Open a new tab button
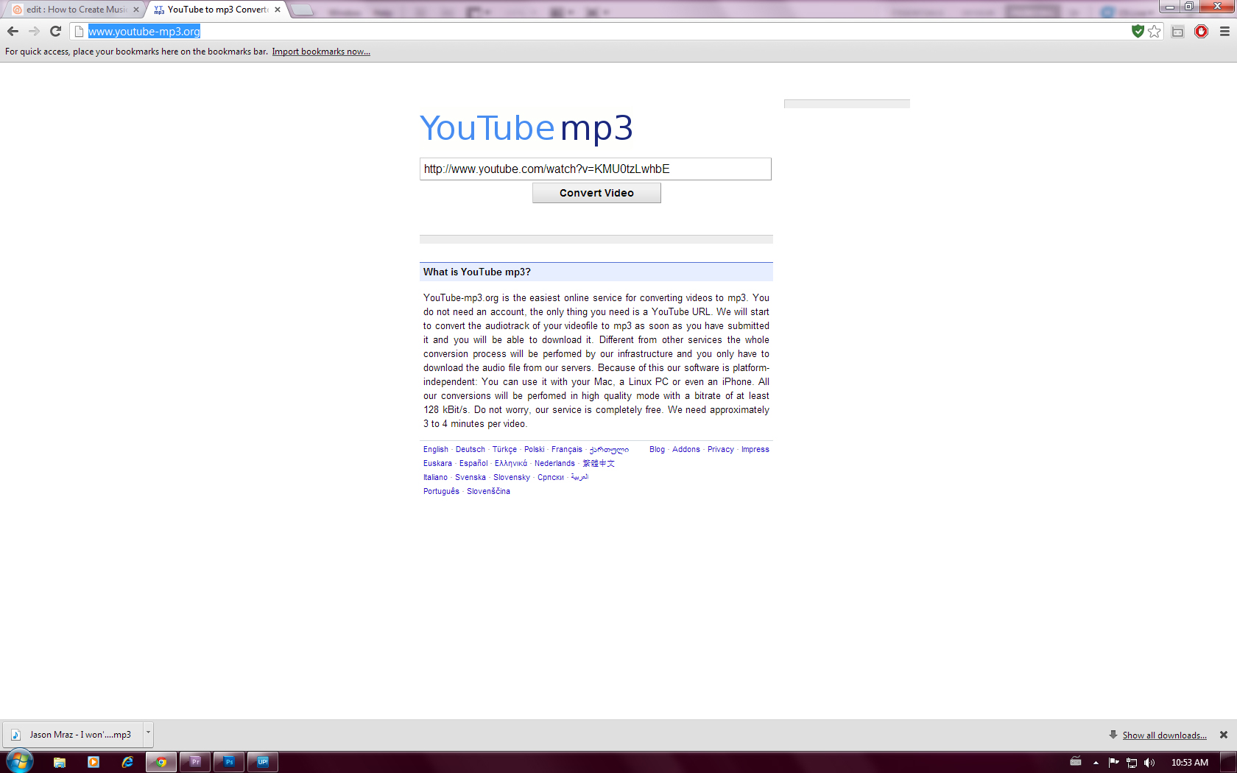 point(302,10)
